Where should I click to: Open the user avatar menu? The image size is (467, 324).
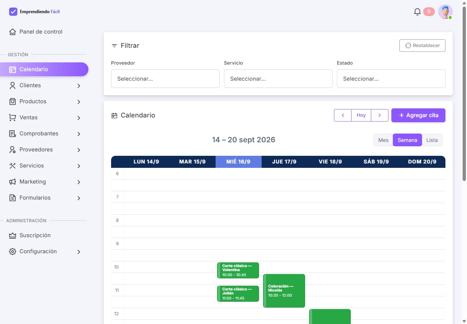click(445, 12)
